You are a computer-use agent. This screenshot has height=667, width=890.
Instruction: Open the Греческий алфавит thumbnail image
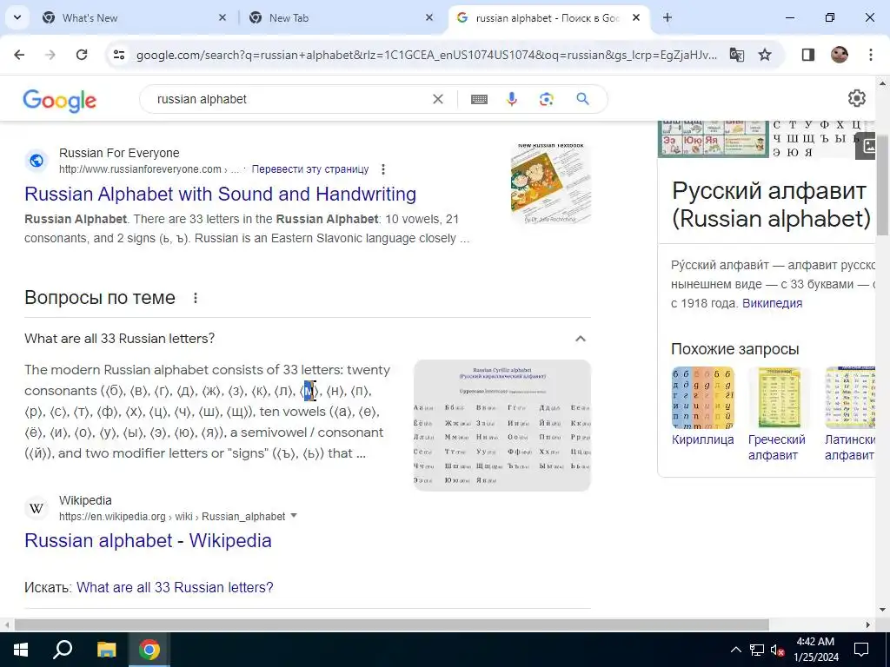[x=779, y=397]
